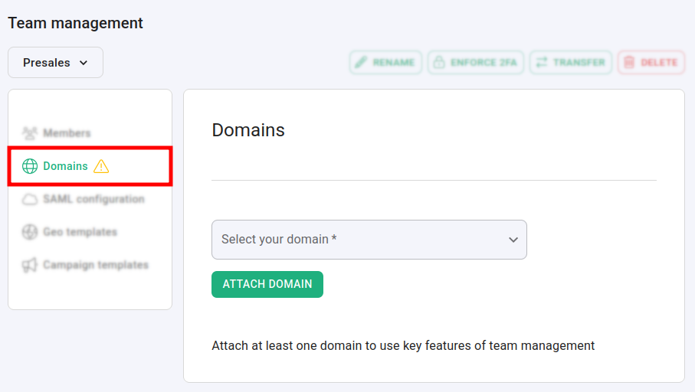Click the trash can icon on Delete
This screenshot has height=392, width=695.
(629, 63)
